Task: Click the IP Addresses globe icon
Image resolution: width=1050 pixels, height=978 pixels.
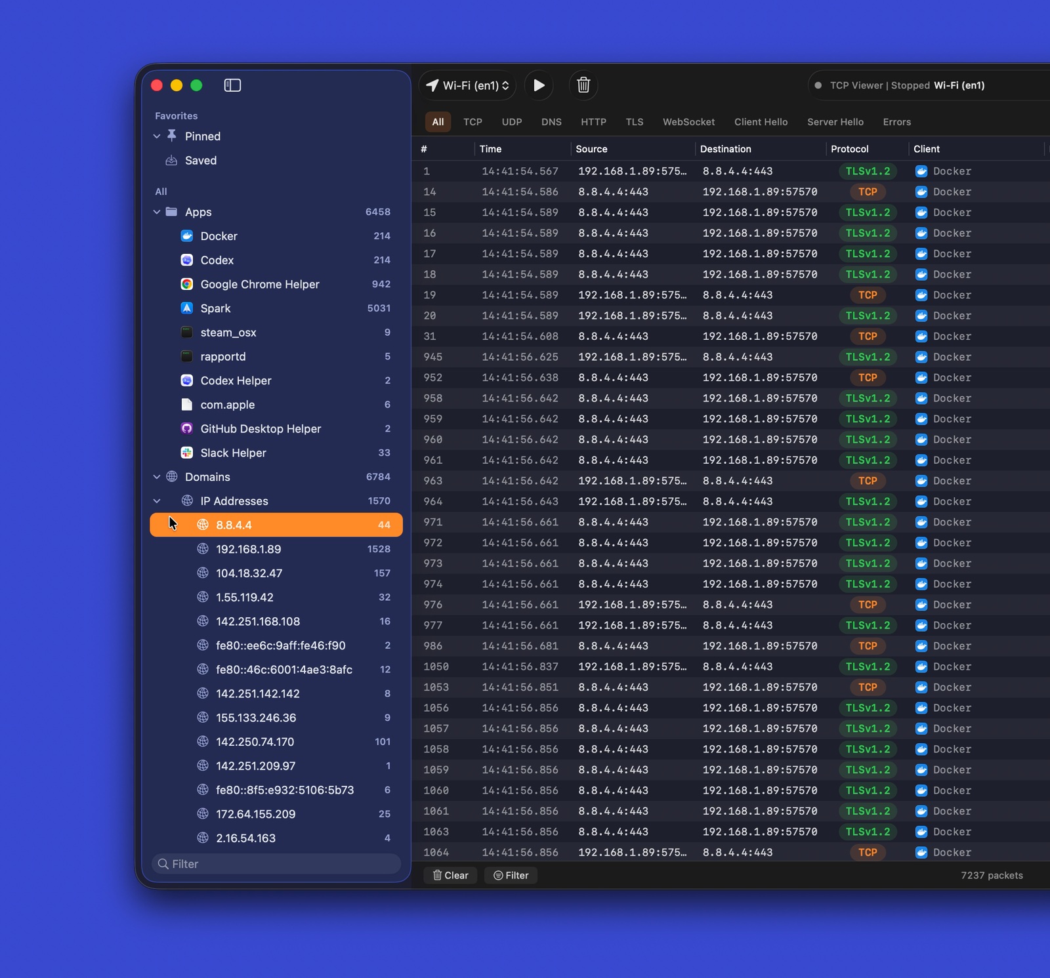Action: click(x=187, y=500)
